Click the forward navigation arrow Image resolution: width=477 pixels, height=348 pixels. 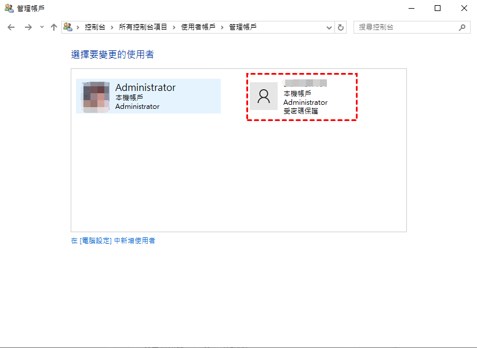28,27
